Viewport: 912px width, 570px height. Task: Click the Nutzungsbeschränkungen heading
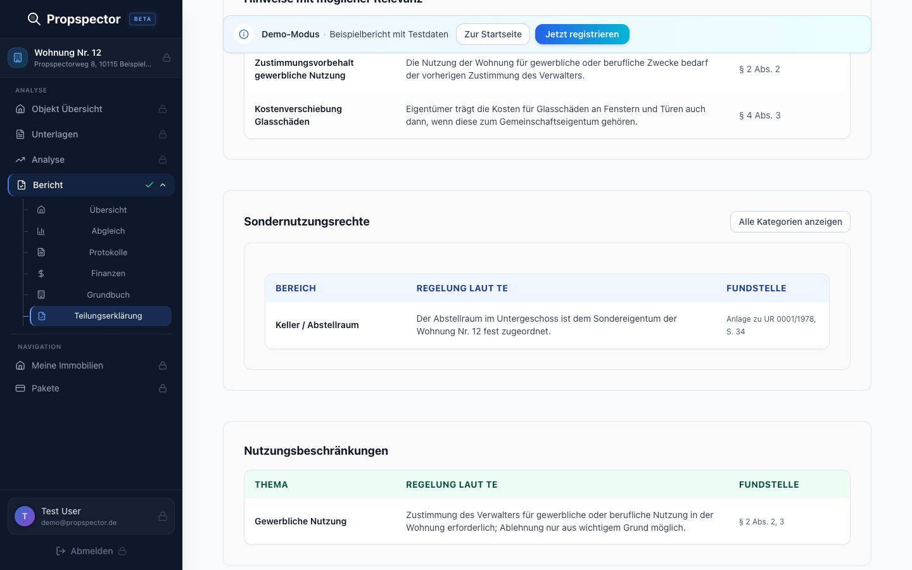pos(316,451)
